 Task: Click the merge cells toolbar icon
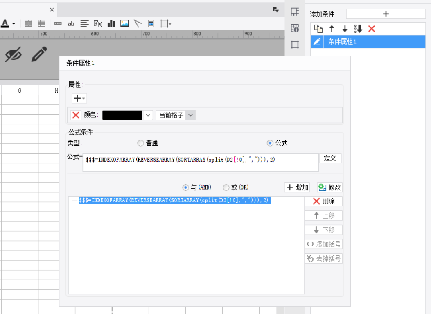28,24
